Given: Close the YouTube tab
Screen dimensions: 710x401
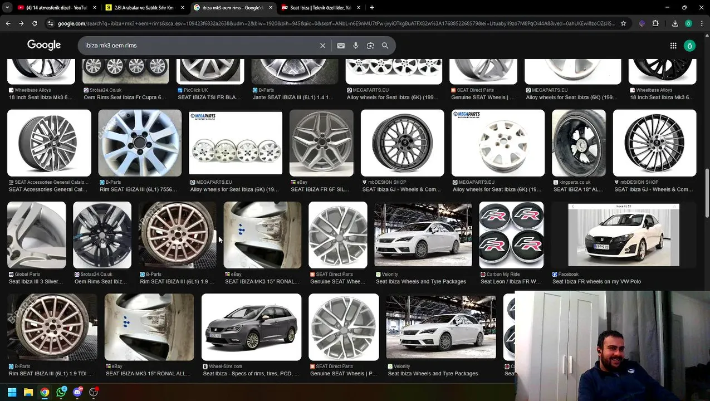Looking at the screenshot, I should (x=94, y=8).
